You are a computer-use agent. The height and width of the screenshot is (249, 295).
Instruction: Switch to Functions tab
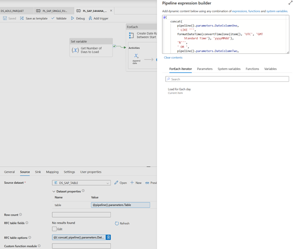point(252,69)
